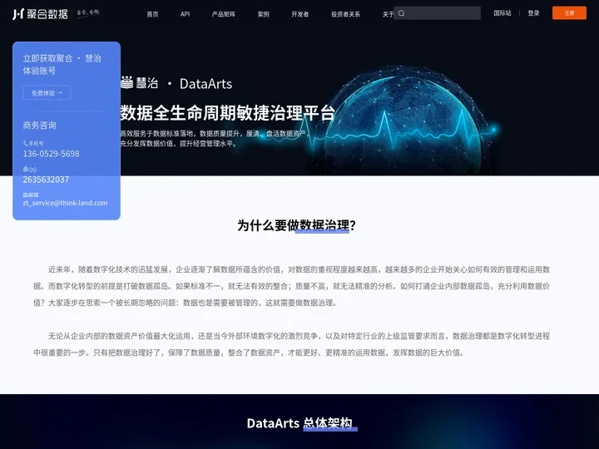Image resolution: width=599 pixels, height=449 pixels.
Task: Click the 商务咨询 heading
Action: tap(39, 126)
